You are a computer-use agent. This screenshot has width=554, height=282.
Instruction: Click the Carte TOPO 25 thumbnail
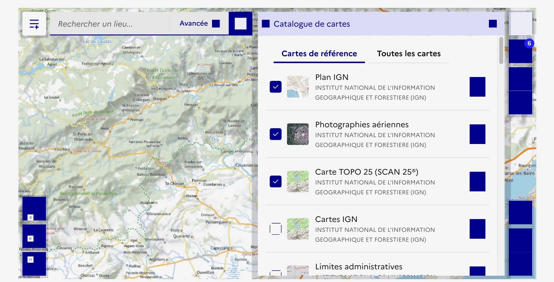pos(298,182)
